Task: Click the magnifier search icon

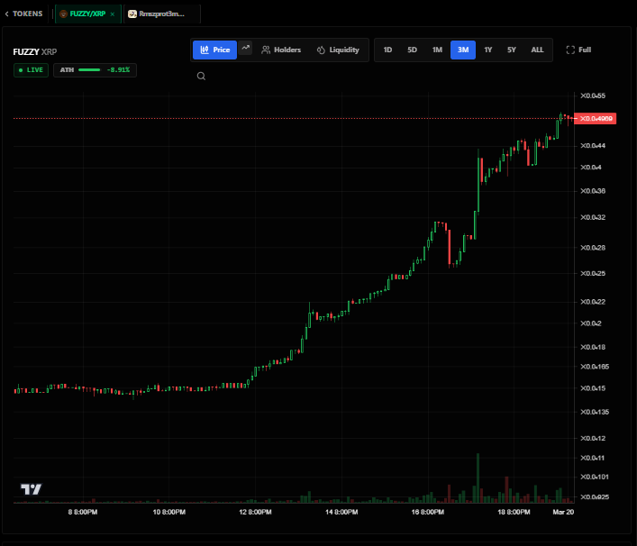Action: point(201,76)
